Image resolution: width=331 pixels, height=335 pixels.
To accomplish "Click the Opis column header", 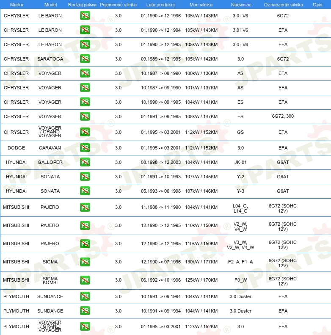I will click(317, 5).
